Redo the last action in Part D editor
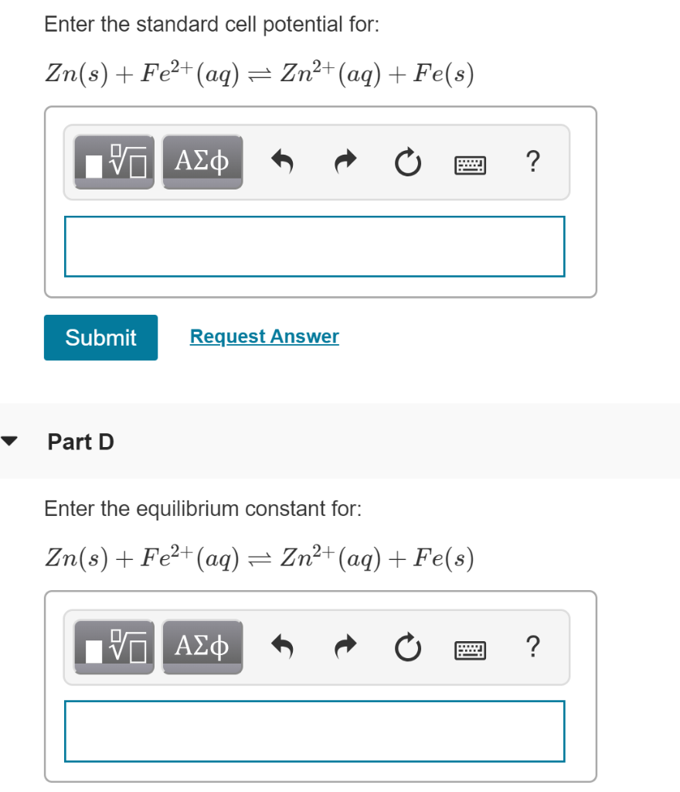This screenshot has width=680, height=792. click(x=345, y=647)
